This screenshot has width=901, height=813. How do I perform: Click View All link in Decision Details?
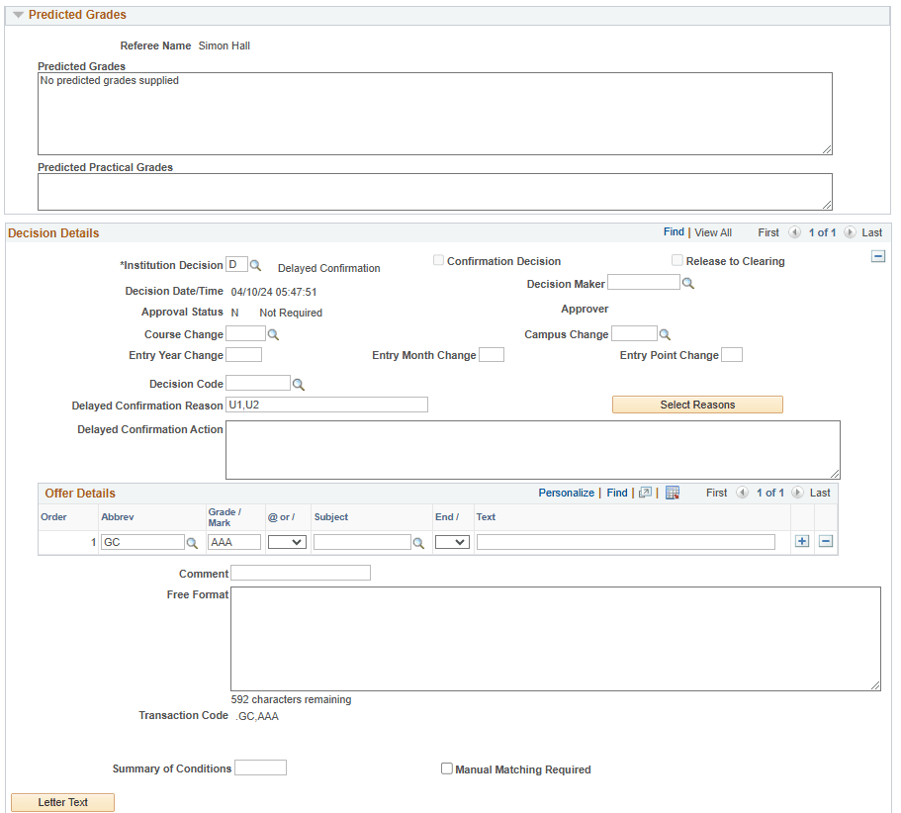click(x=713, y=232)
